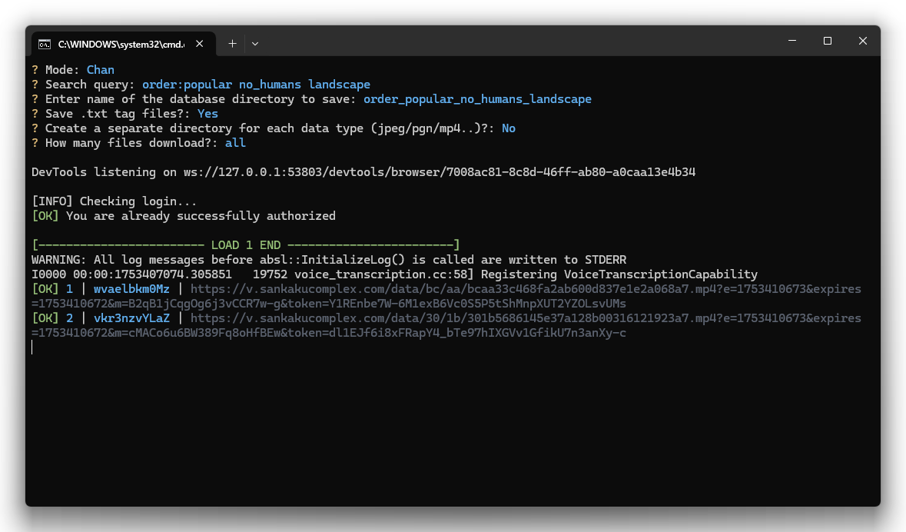Click the "No" answer for separate directory
Image resolution: width=906 pixels, height=532 pixels.
tap(509, 128)
